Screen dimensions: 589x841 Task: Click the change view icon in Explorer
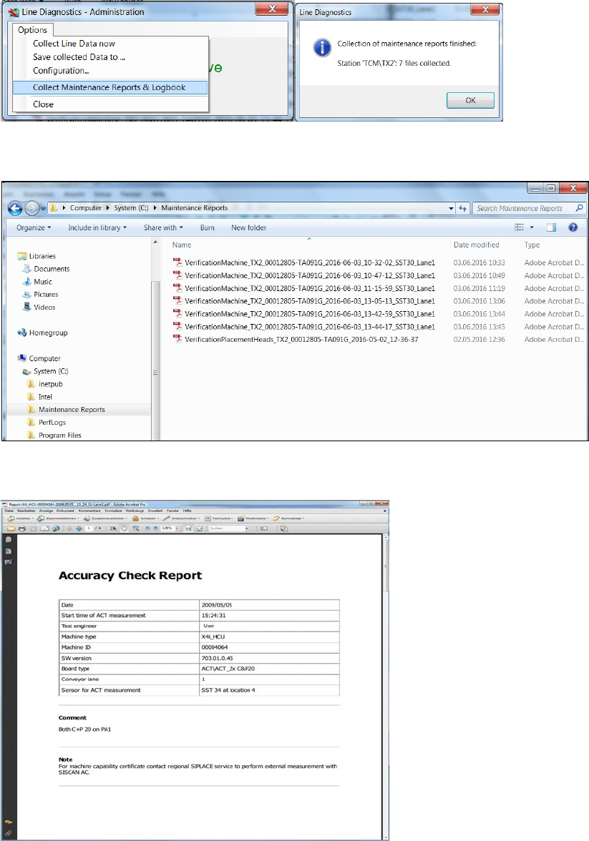pyautogui.click(x=519, y=227)
